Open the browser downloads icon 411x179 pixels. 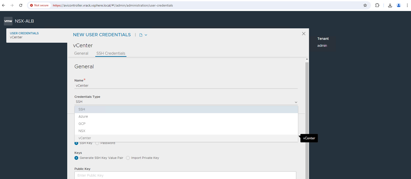click(x=390, y=5)
